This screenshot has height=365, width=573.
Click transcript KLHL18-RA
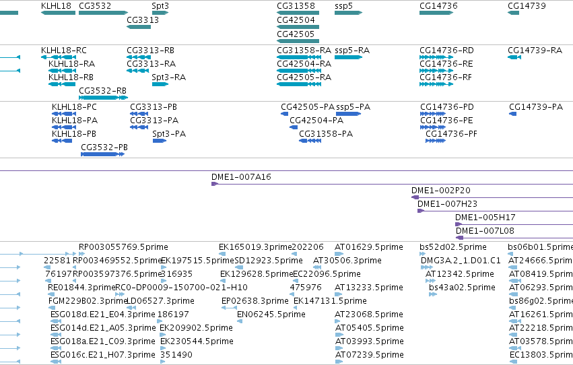[62, 71]
